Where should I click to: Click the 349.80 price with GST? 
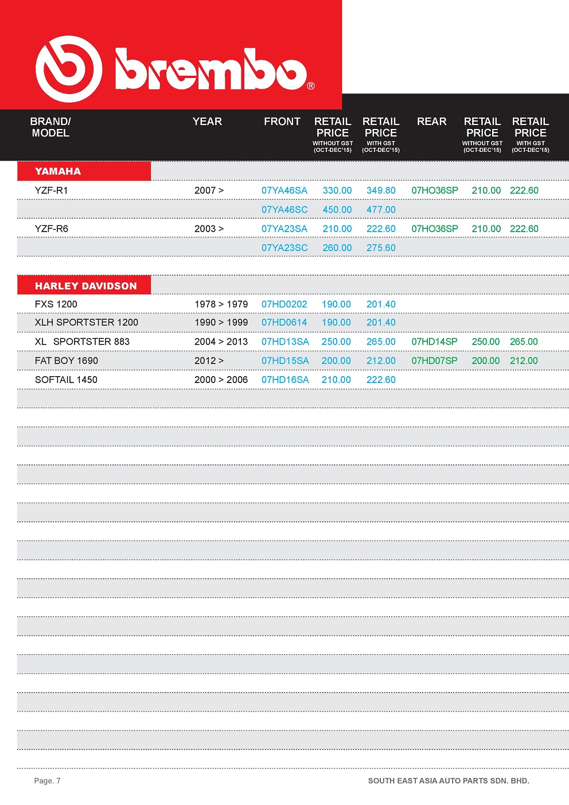[x=381, y=190]
